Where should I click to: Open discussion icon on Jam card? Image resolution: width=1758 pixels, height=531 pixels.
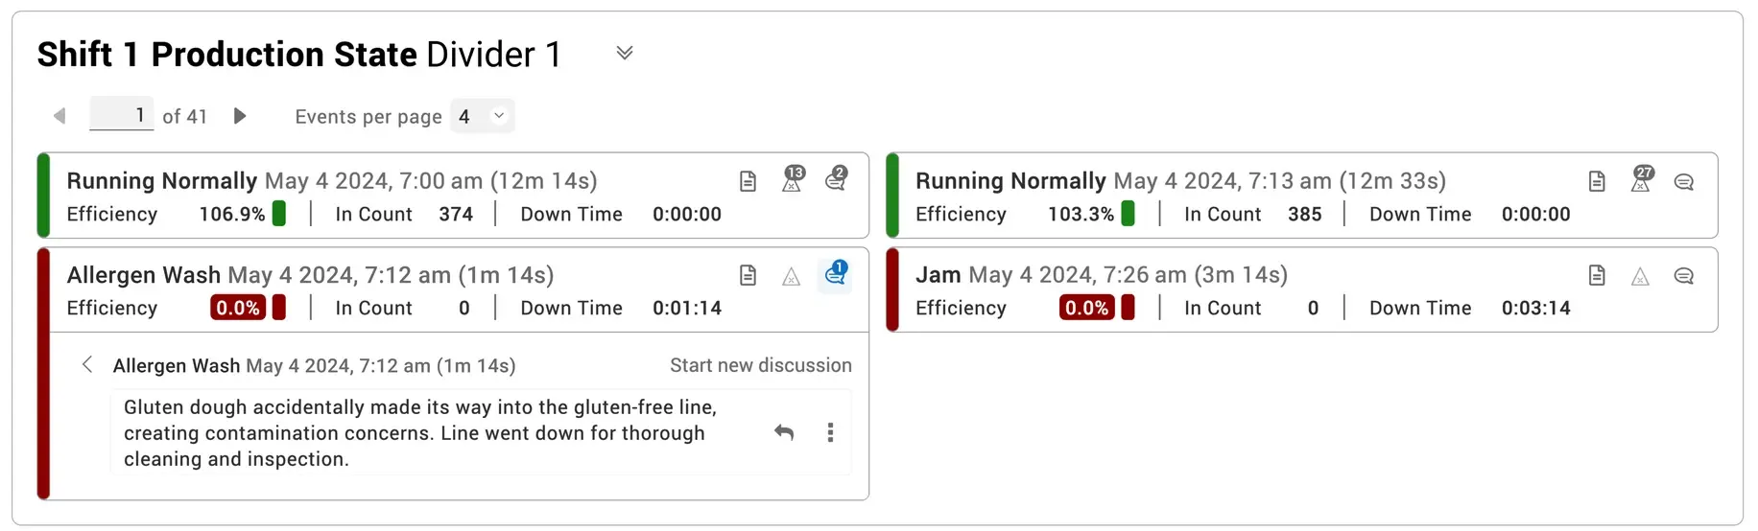(1683, 276)
